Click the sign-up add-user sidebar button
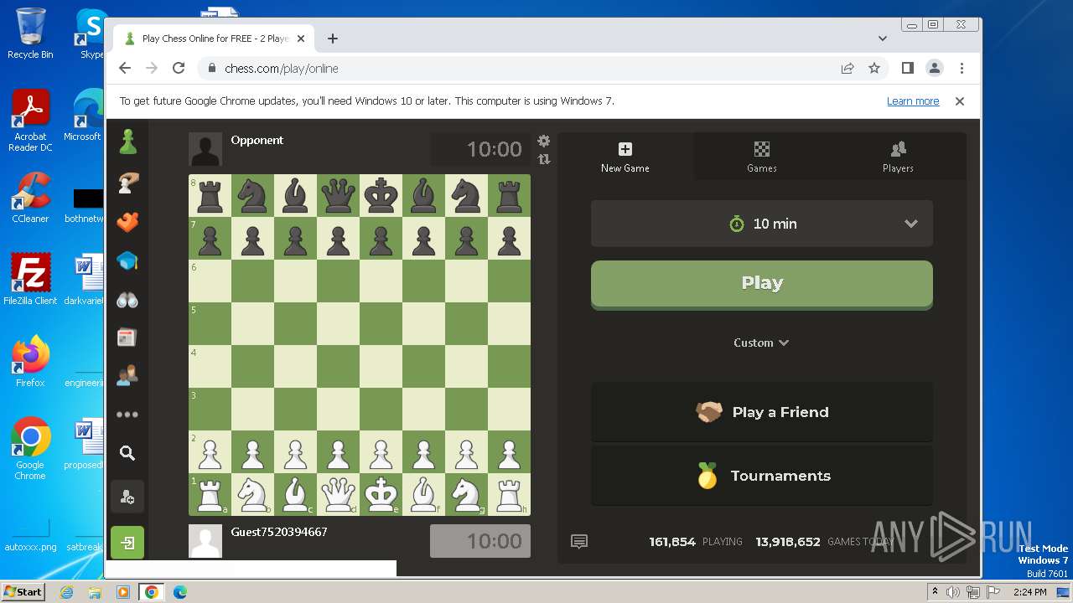The width and height of the screenshot is (1073, 603). tap(127, 497)
